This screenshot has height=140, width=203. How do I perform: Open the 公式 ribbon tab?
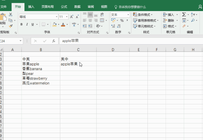point(64,7)
